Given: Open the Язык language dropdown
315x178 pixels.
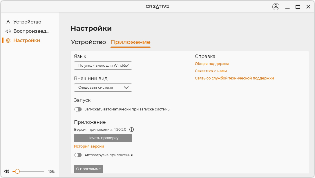Looking at the screenshot, I should click(103, 66).
